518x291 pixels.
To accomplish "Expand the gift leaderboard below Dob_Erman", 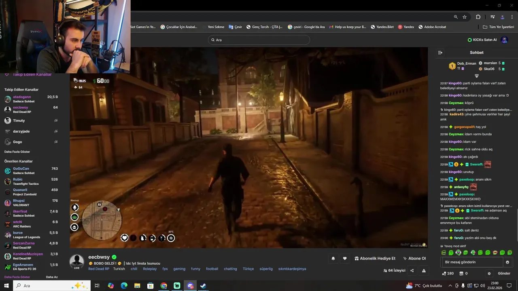I will (x=477, y=76).
